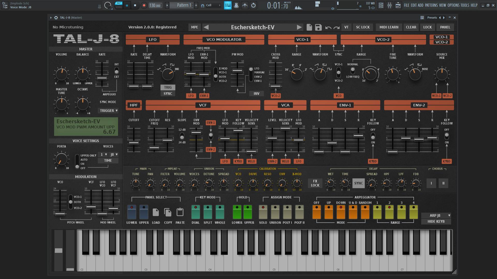This screenshot has height=279, width=497.
Task: Expand the plugin menu arrow beside TAL-J-8 title
Action: click(x=51, y=18)
